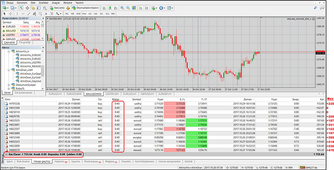The height and width of the screenshot is (170, 334).
Task: Toggle the Navigator star-folder icon
Action: tap(33, 8)
